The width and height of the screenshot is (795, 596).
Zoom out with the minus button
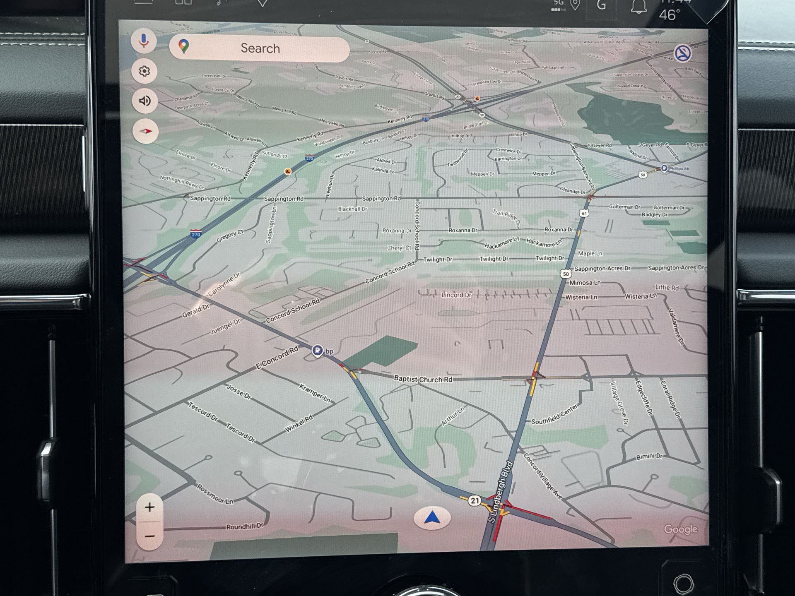(x=149, y=536)
